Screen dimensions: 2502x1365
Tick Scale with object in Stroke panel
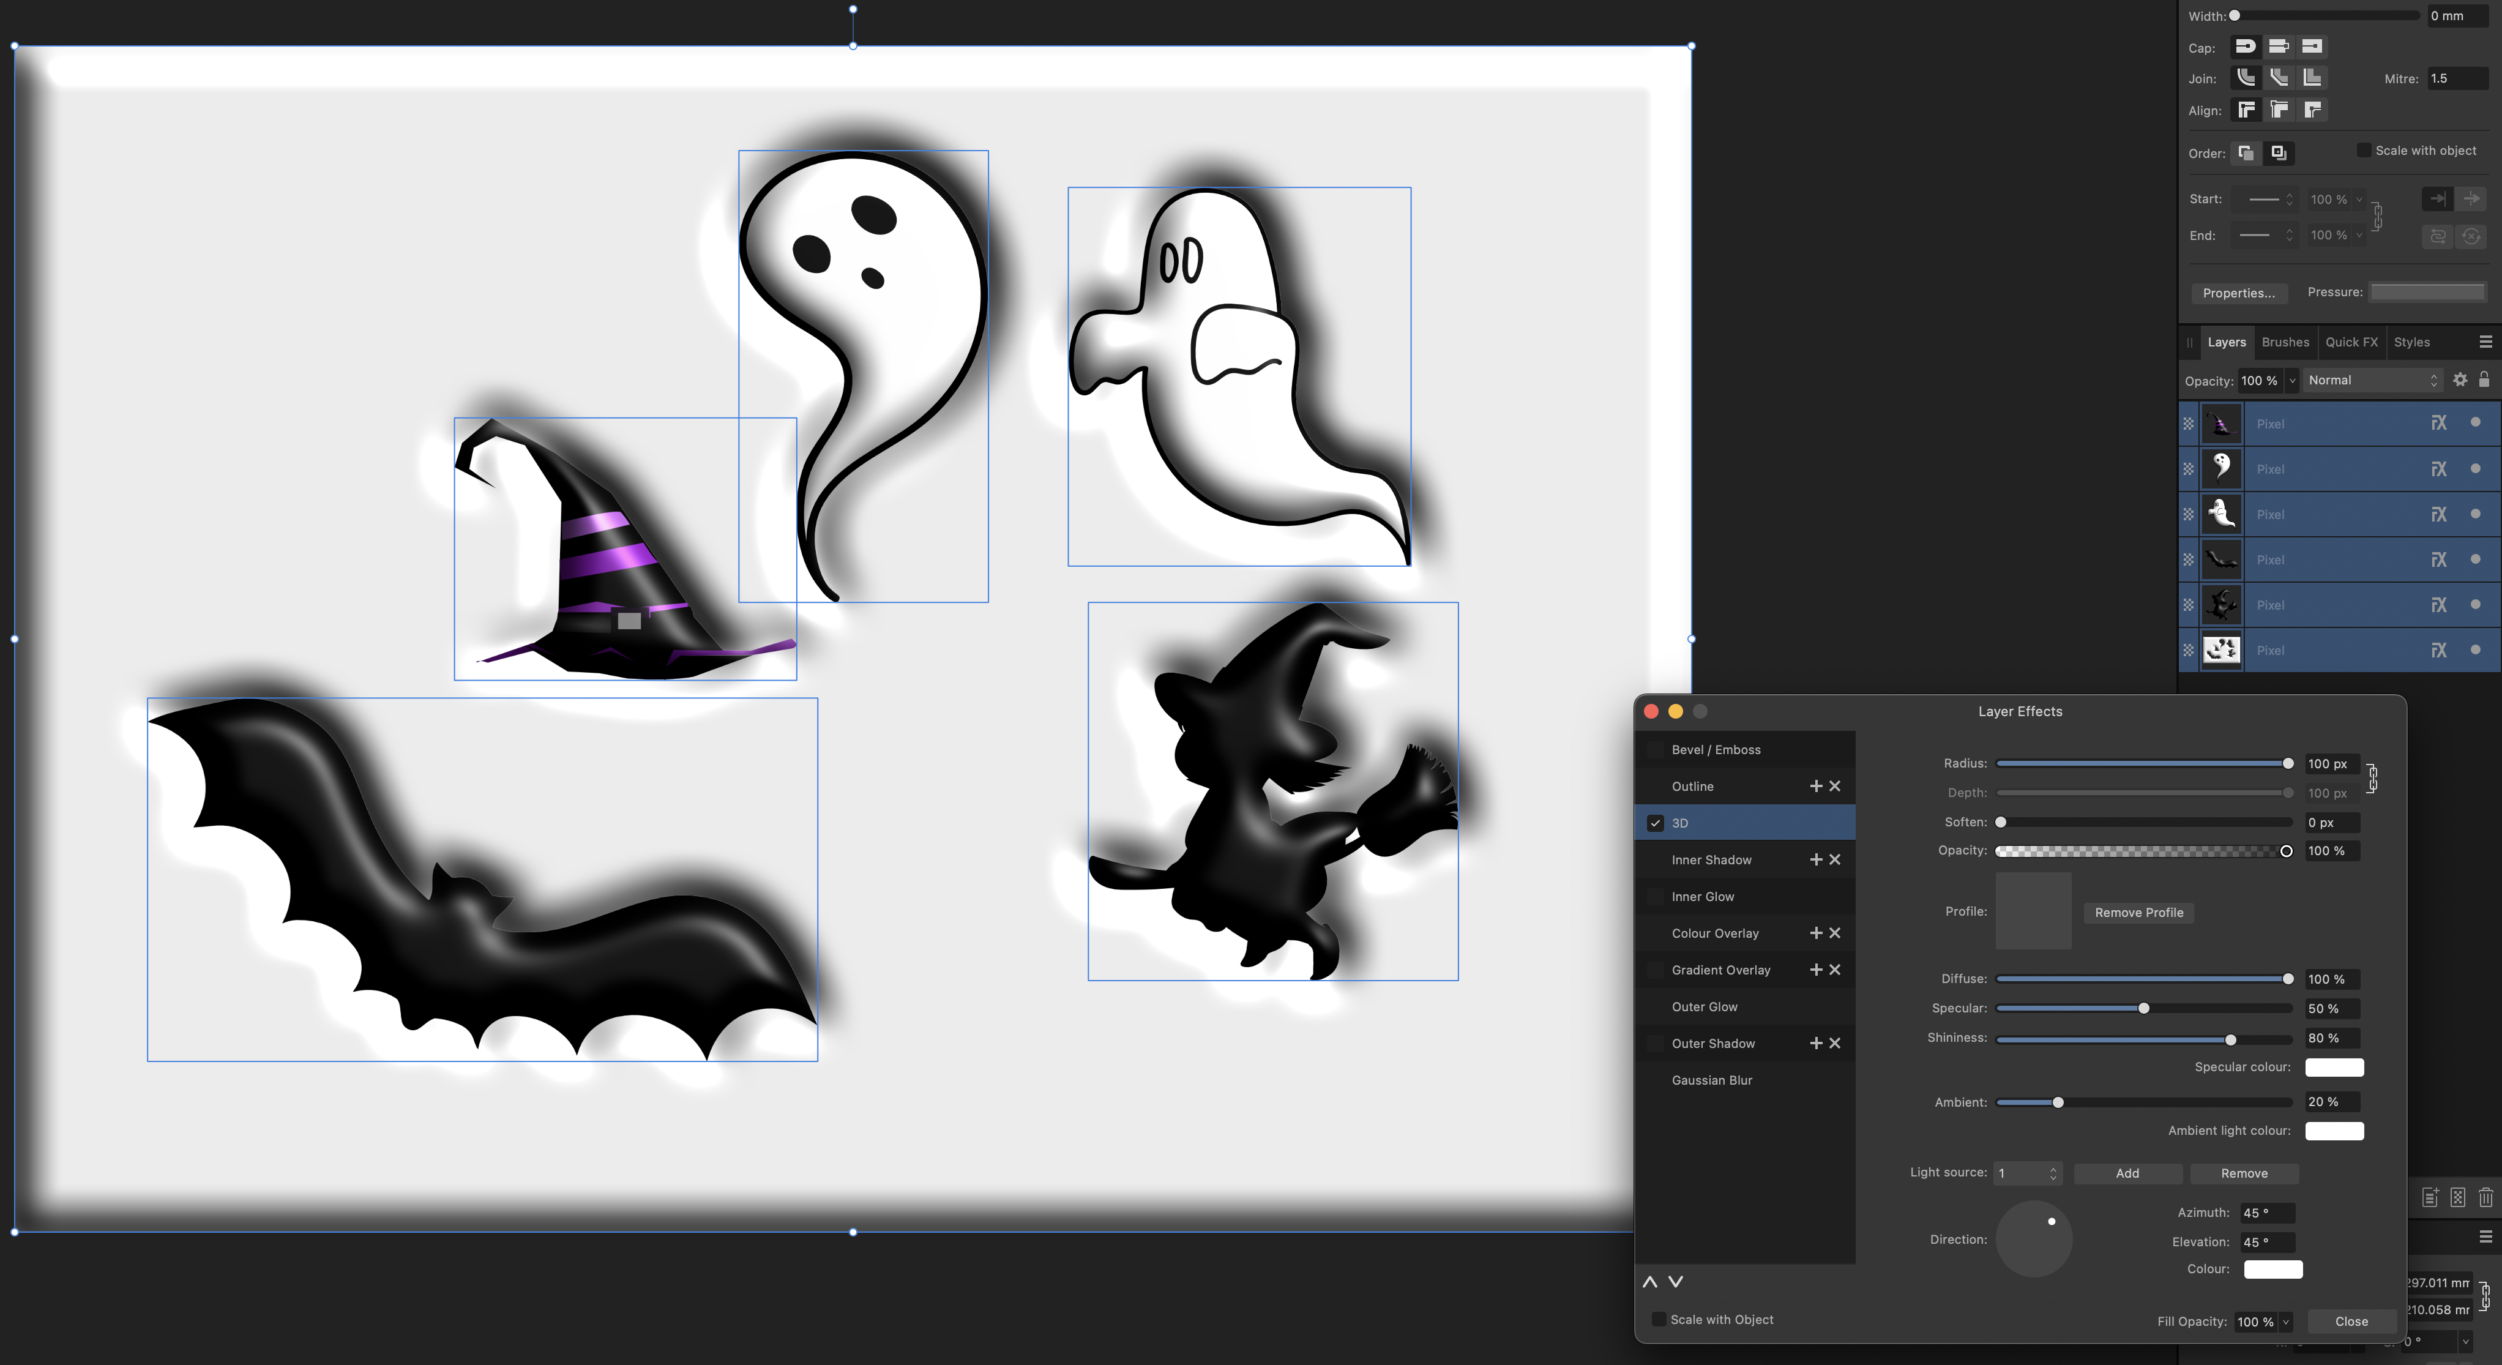pyautogui.click(x=2364, y=149)
